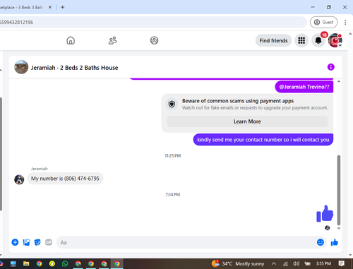Click the browser address bar

click(x=153, y=22)
